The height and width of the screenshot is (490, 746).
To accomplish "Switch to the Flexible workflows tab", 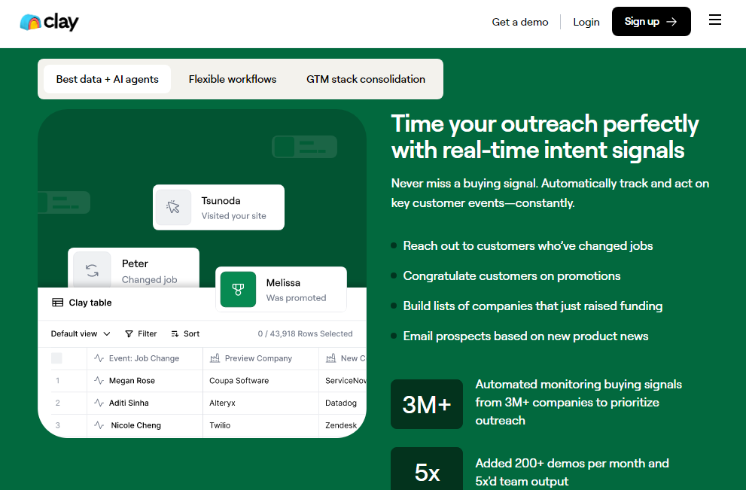I will coord(232,79).
